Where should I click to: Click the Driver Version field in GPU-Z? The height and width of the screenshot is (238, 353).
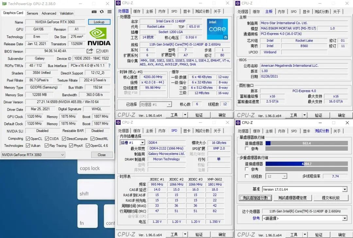(68, 102)
